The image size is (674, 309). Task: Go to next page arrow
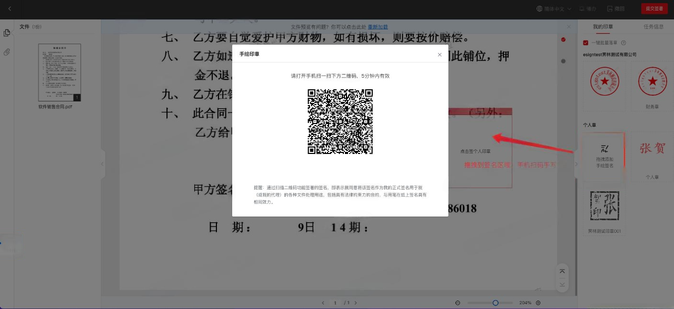[355, 303]
